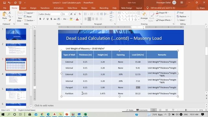The height and width of the screenshot is (117, 208).
Task: Toggle italic formatting
Action: [44, 19]
